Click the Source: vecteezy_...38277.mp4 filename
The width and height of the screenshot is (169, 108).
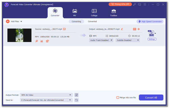(x=48, y=29)
